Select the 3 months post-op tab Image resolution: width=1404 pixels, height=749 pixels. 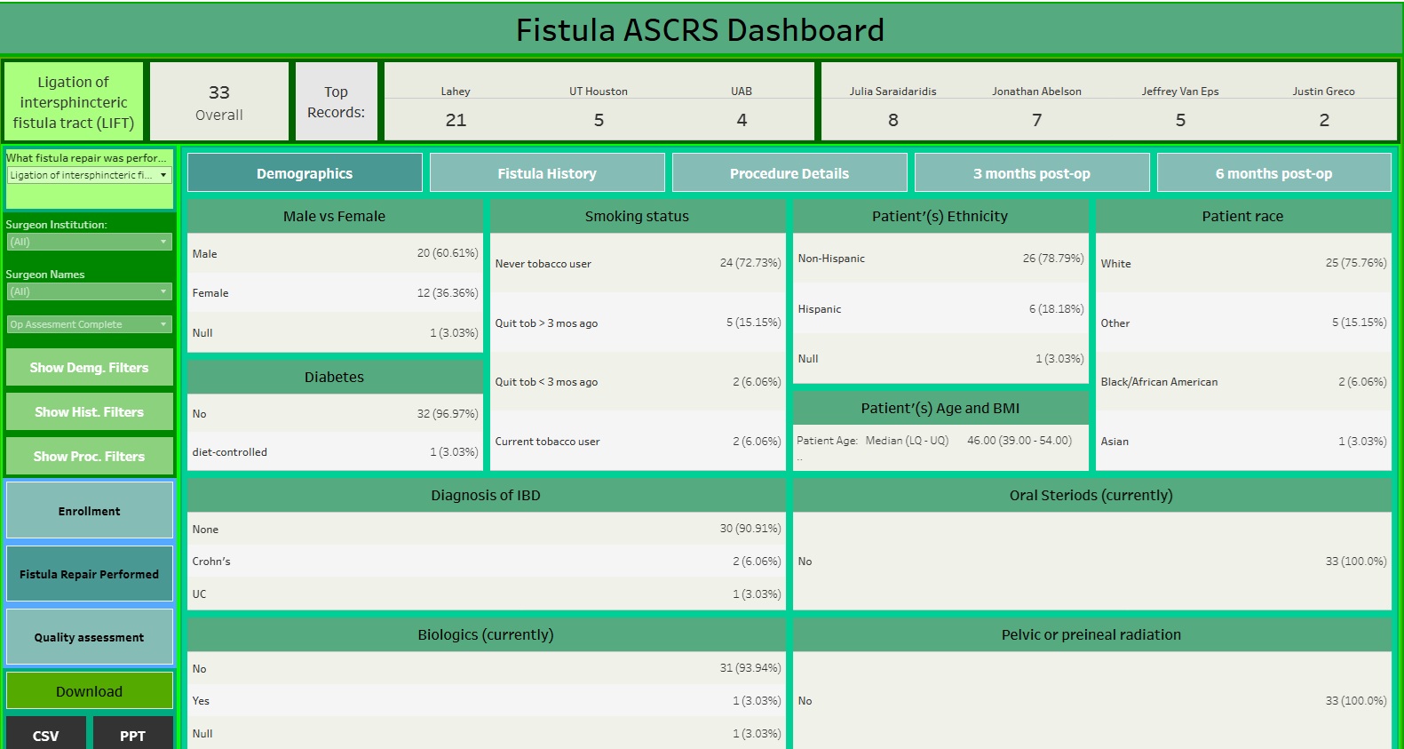[x=1031, y=173]
